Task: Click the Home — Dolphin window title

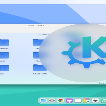Action: (36, 26)
